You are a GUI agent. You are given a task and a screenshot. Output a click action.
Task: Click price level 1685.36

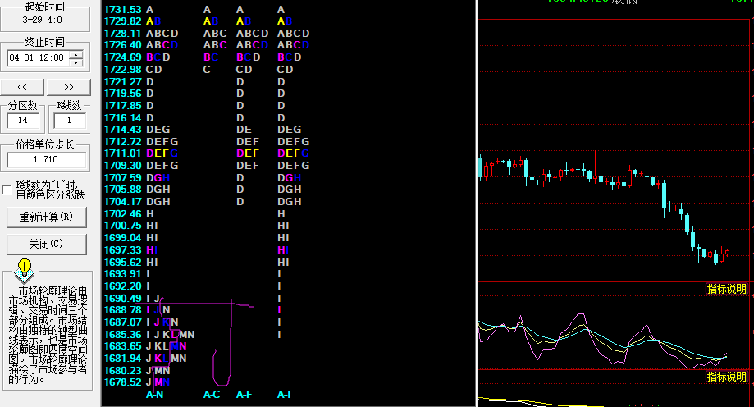click(x=122, y=334)
